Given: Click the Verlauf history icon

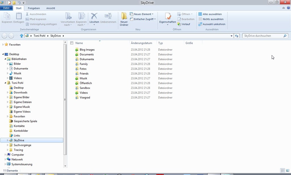Looking at the screenshot, I should [179, 24].
